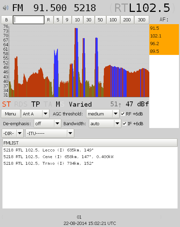Image resolution: width=180 pixels, height=227 pixels.
Task: Focus the frequency input field
Action: 29,20
